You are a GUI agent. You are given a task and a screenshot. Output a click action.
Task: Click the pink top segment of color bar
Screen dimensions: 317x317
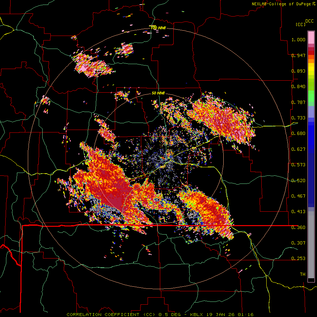pyautogui.click(x=311, y=37)
